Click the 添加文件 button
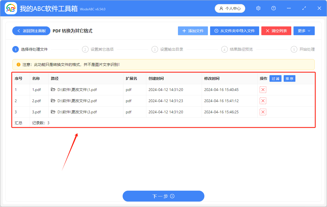 pos(193,31)
